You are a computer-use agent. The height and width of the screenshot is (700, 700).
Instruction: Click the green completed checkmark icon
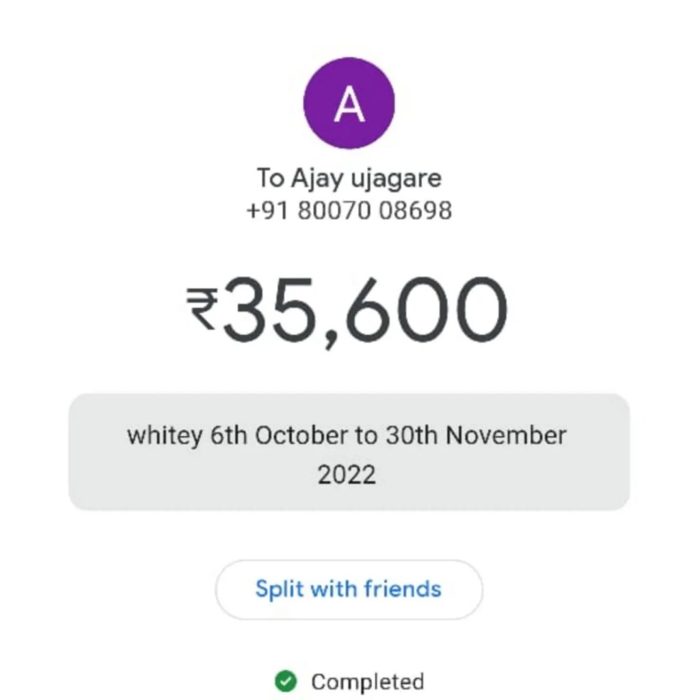coord(285,681)
